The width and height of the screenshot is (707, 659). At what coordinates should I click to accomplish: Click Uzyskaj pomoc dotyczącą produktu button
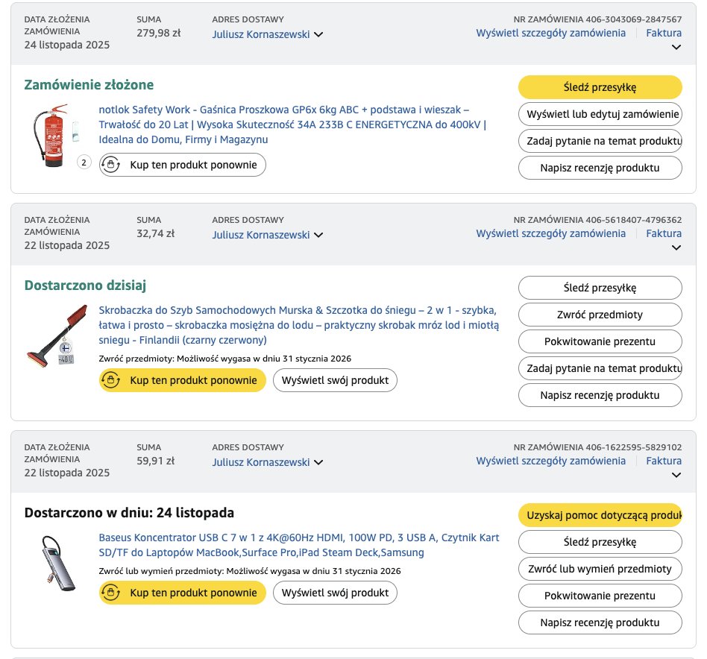pos(600,515)
